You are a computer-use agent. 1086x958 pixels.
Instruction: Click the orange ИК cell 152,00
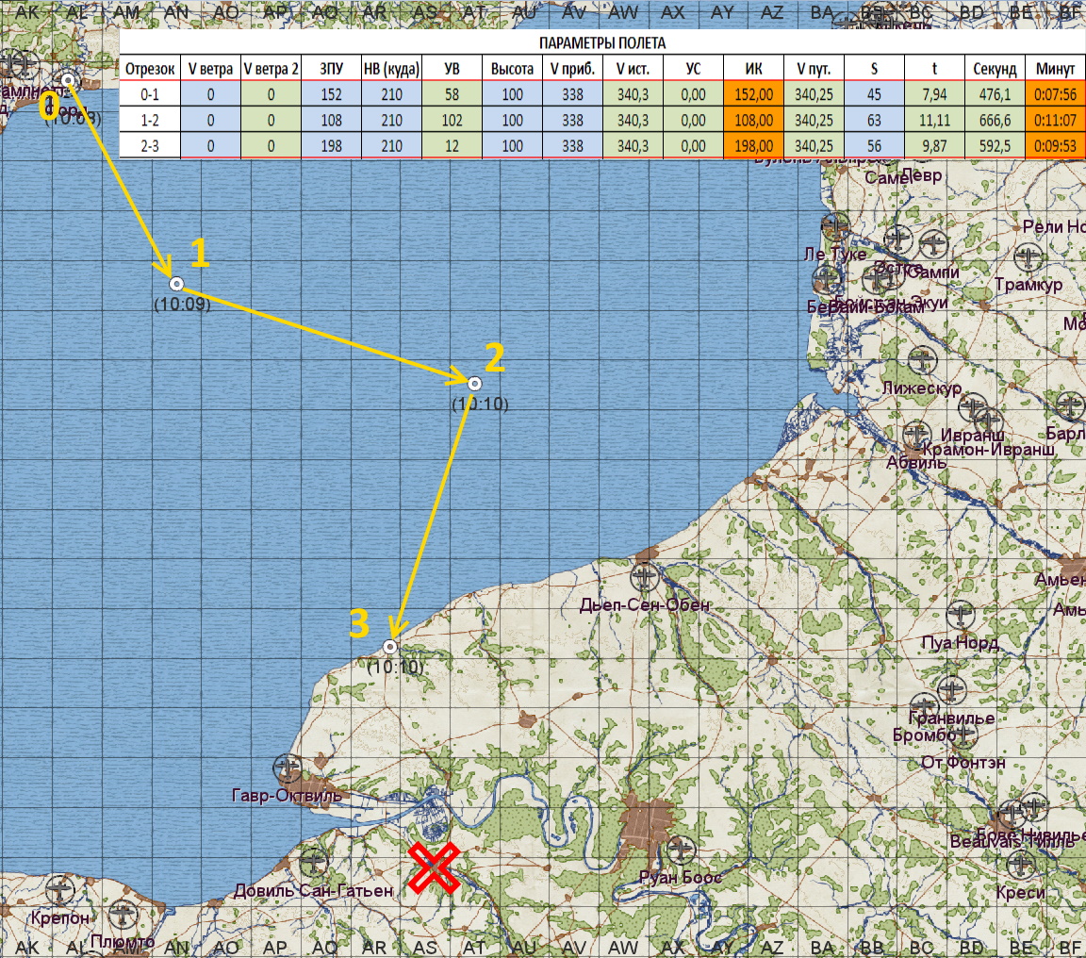pyautogui.click(x=753, y=94)
